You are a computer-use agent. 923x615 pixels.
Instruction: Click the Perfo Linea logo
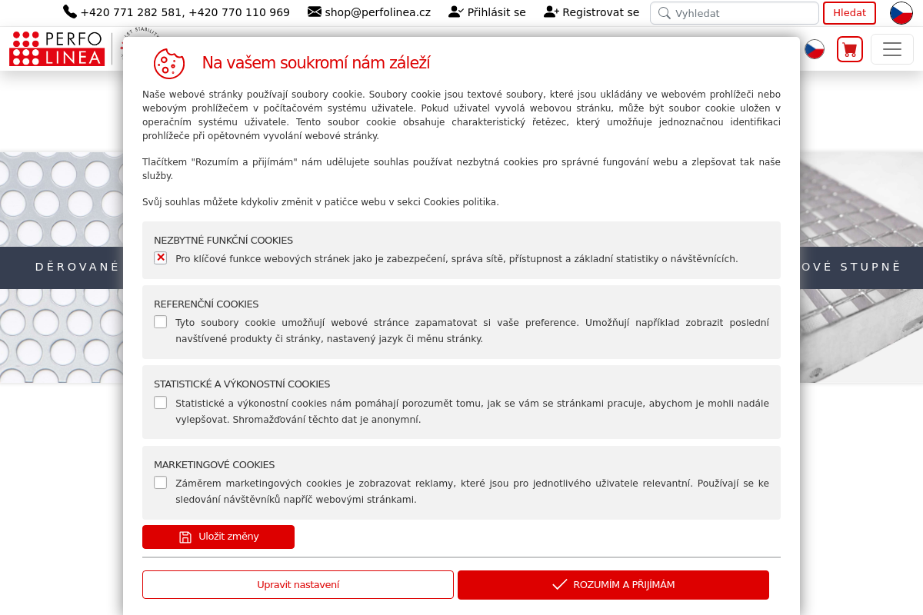coord(57,48)
